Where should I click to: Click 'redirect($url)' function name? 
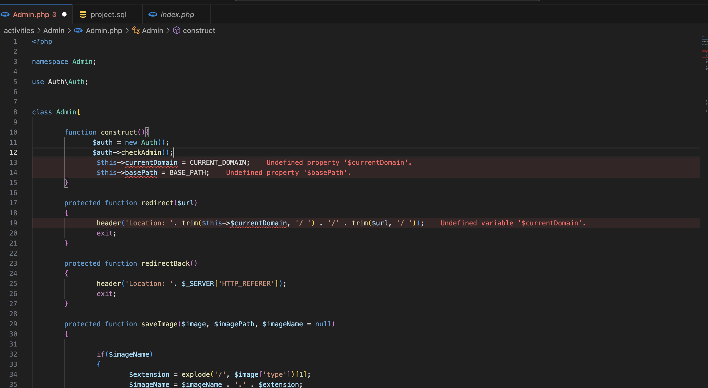[x=169, y=203]
